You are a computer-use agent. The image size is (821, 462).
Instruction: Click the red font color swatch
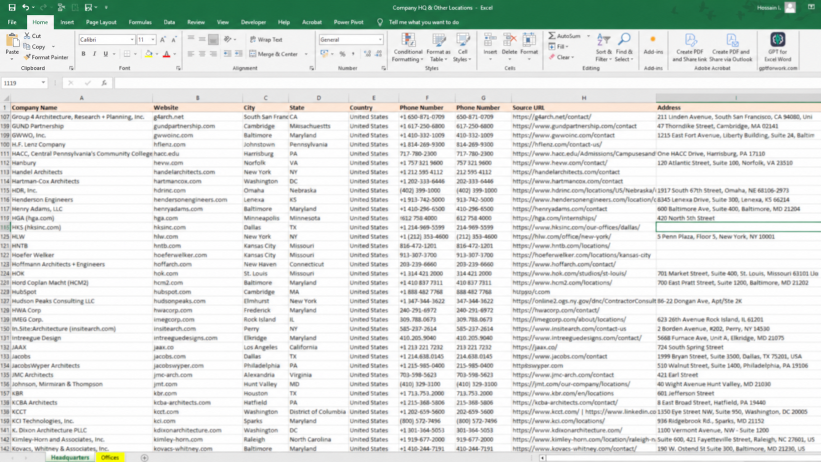click(166, 54)
